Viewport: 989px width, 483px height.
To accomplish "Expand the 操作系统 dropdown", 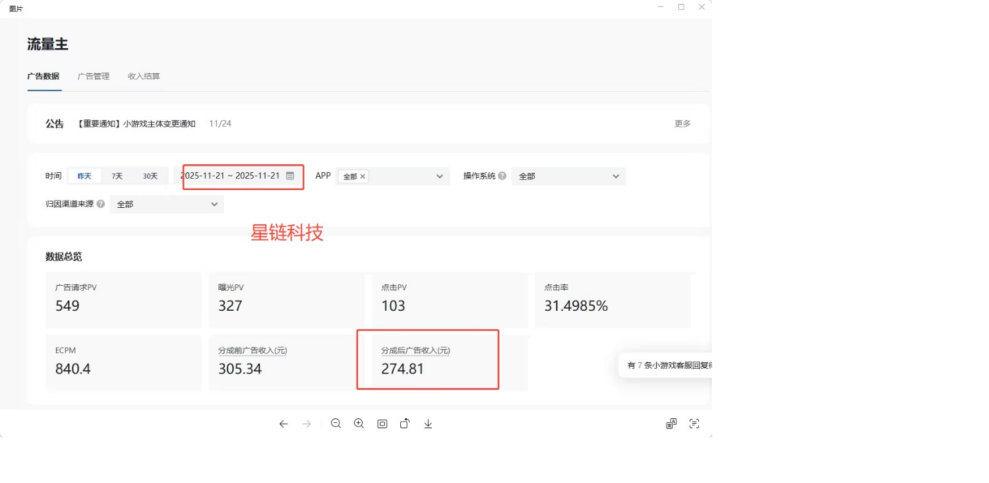I will click(614, 176).
